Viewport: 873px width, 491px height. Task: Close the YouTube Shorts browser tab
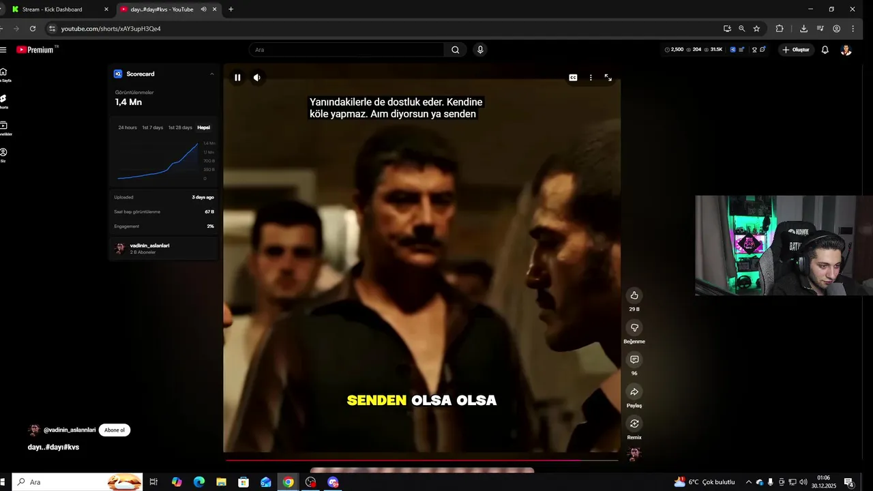point(215,10)
